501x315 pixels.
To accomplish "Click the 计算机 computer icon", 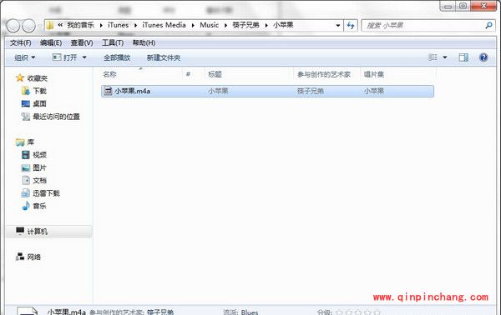I will [20, 231].
